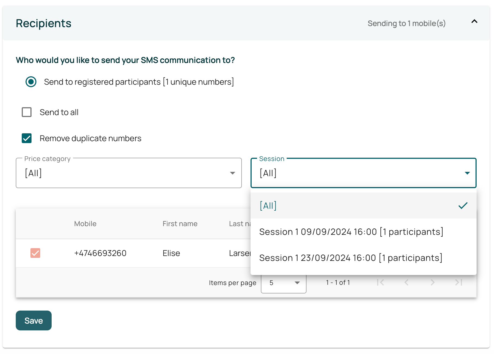Click the Session dropdown arrow
Image resolution: width=494 pixels, height=354 pixels.
[x=467, y=173]
